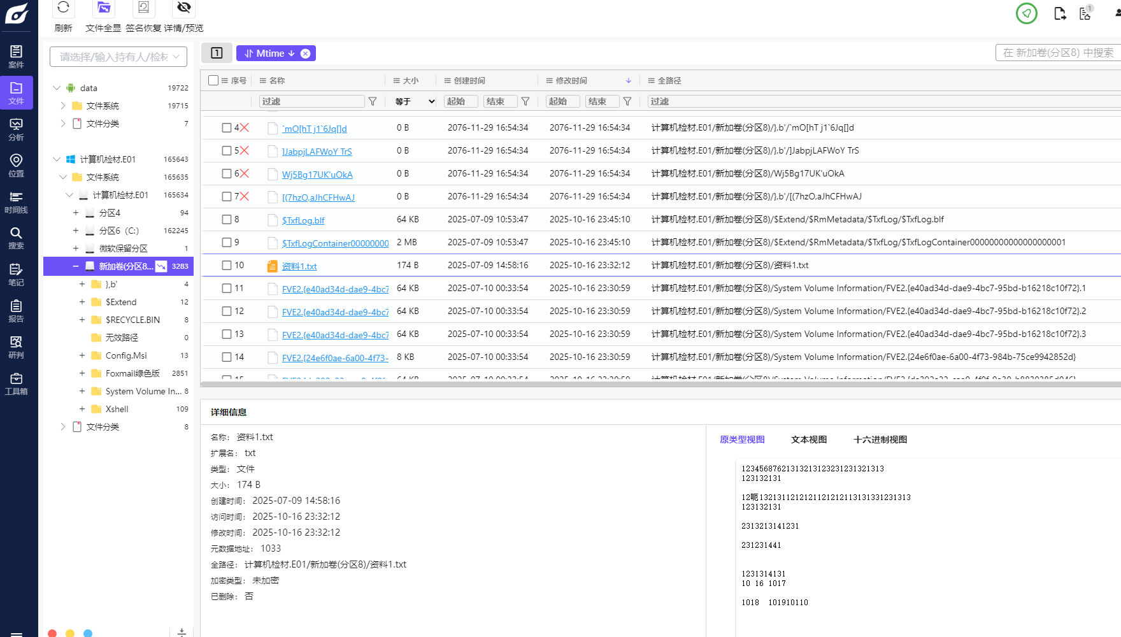
Task: Collapse the 计算机检材.E01 root node
Action: (x=56, y=159)
